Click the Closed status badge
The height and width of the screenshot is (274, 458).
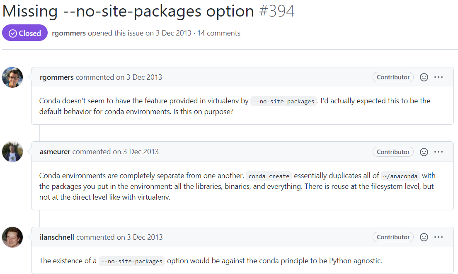(x=25, y=33)
